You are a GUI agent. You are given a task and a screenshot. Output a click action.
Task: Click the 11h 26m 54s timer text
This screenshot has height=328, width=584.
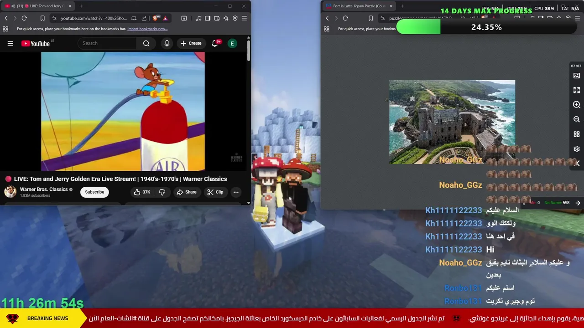point(42,303)
